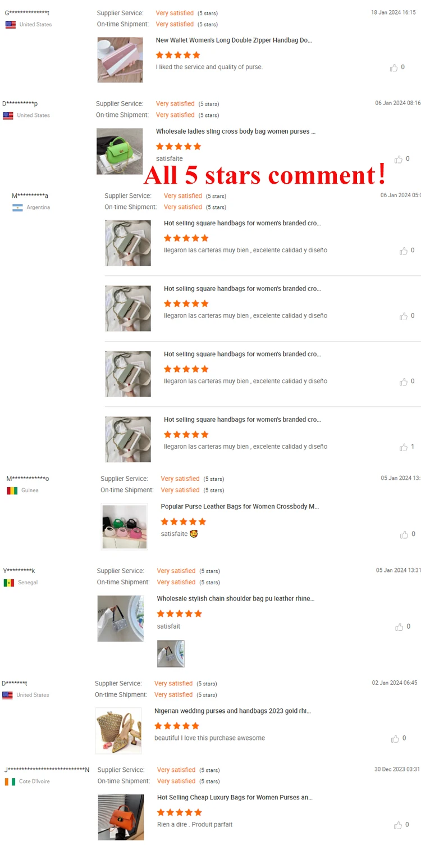Like the review "I liked the service and quality of purse"
The width and height of the screenshot is (421, 850).
(x=393, y=67)
